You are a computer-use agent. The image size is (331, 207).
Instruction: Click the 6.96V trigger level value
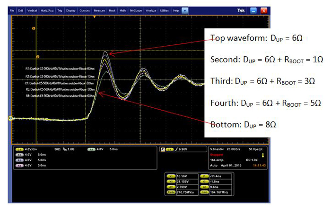pos(184,149)
